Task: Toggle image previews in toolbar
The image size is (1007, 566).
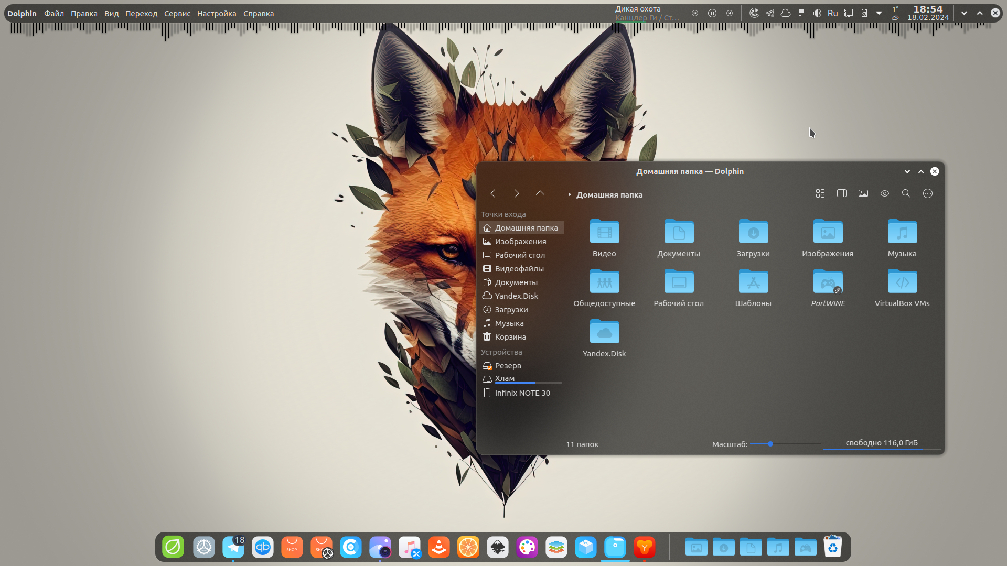Action: click(863, 193)
